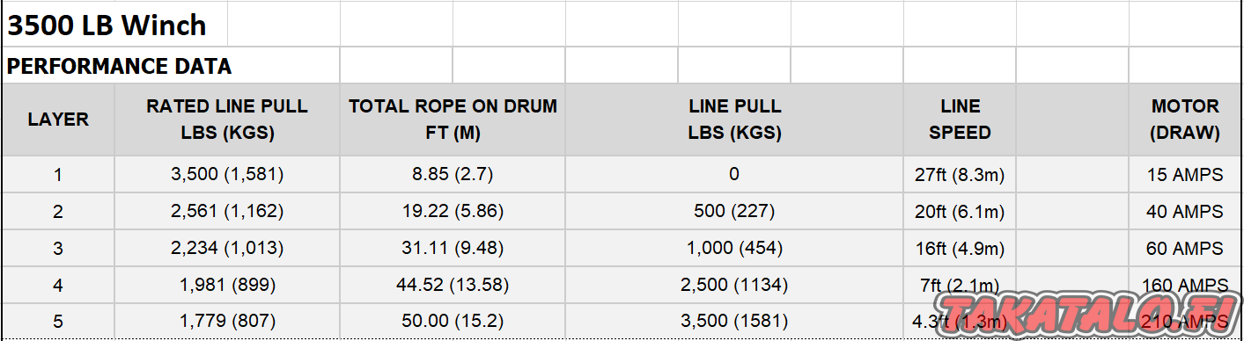This screenshot has width=1244, height=341.
Task: Click the 'LINE SPEED' header cell
Action: click(960, 120)
